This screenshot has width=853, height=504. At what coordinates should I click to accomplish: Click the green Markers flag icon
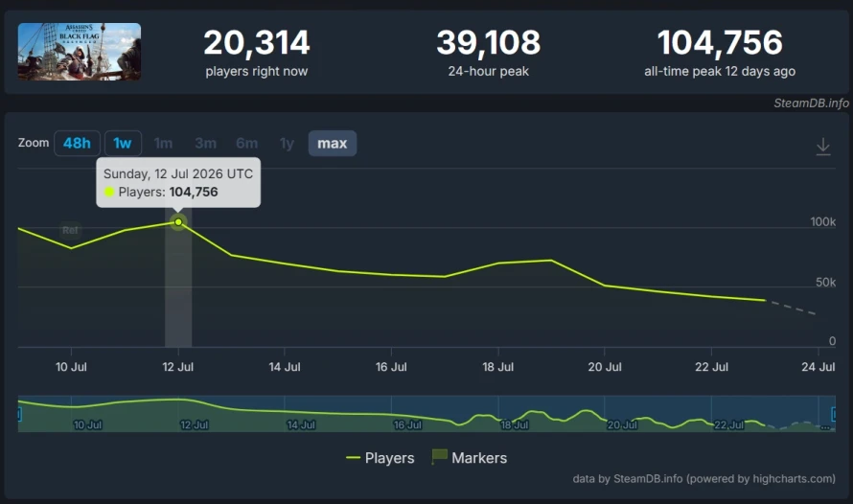click(x=439, y=456)
